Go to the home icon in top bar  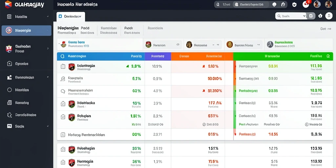pyautogui.click(x=283, y=4)
